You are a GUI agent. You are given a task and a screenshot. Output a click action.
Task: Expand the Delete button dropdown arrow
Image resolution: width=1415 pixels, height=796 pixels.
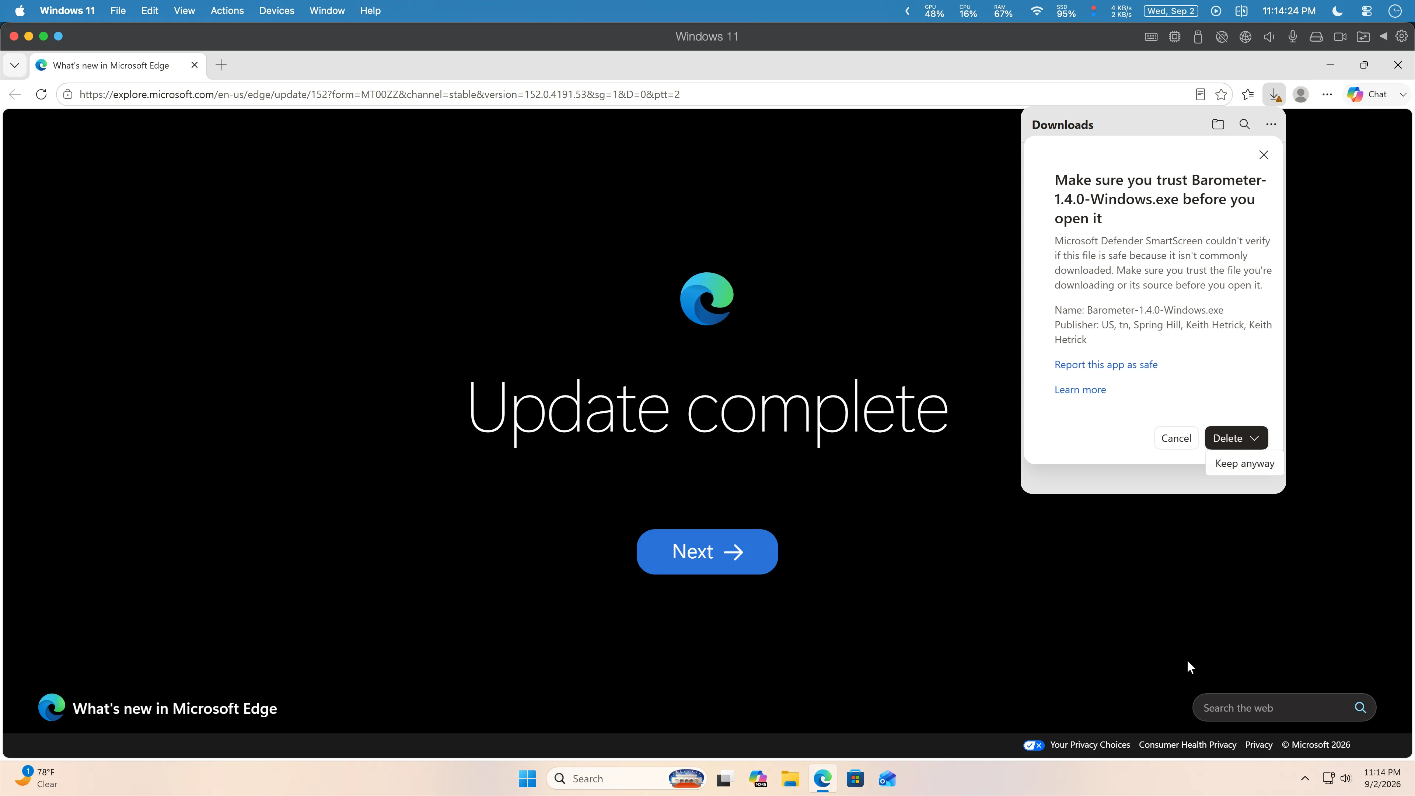[1255, 439]
